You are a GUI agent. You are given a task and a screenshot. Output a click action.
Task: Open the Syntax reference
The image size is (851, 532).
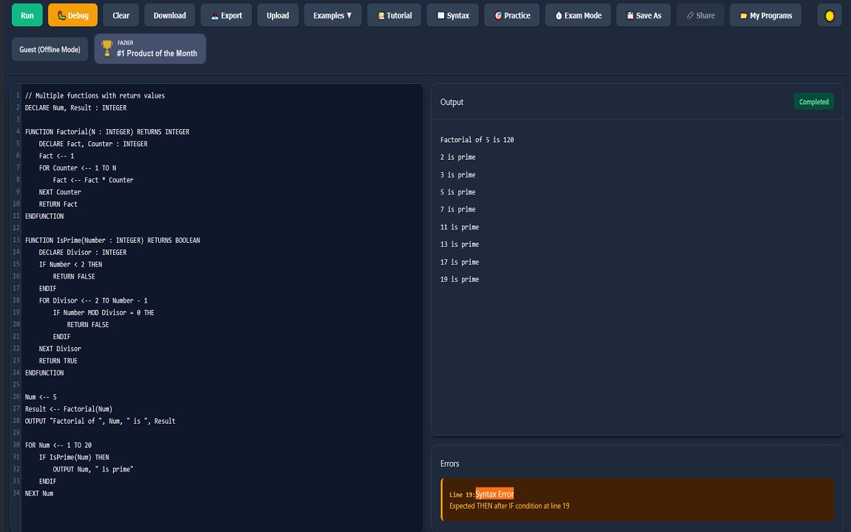click(453, 15)
